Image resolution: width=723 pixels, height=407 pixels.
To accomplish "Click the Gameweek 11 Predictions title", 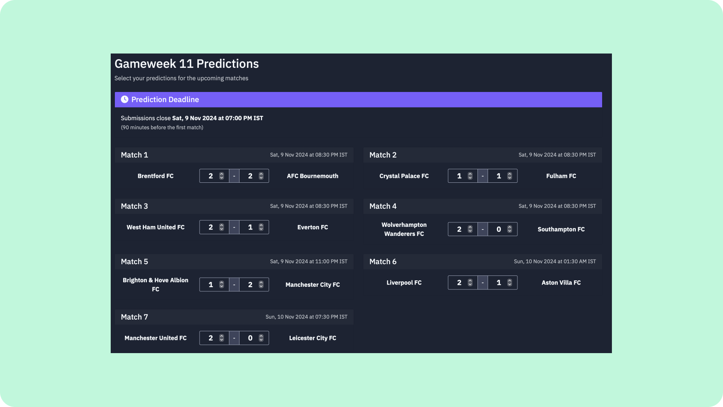I will click(x=186, y=64).
